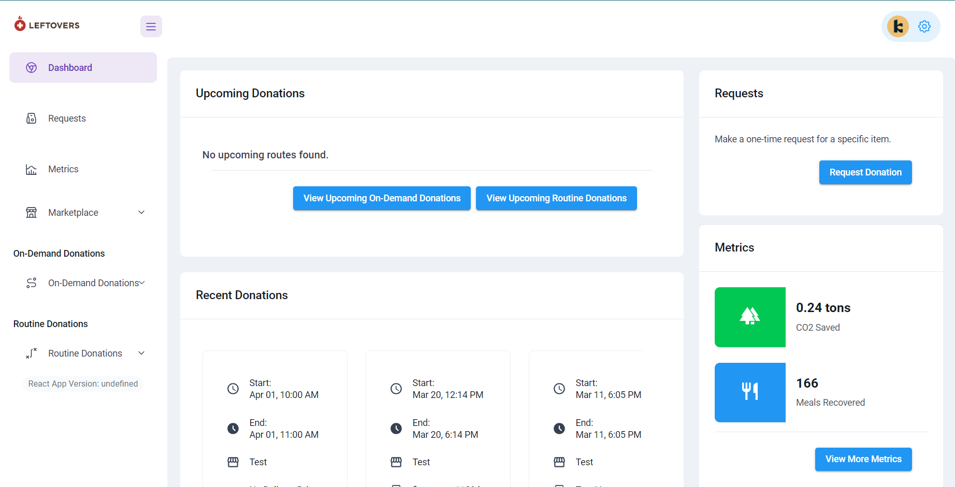Click 'Apr 01, 10:00 AM' start time
Image resolution: width=955 pixels, height=487 pixels.
pyautogui.click(x=284, y=395)
